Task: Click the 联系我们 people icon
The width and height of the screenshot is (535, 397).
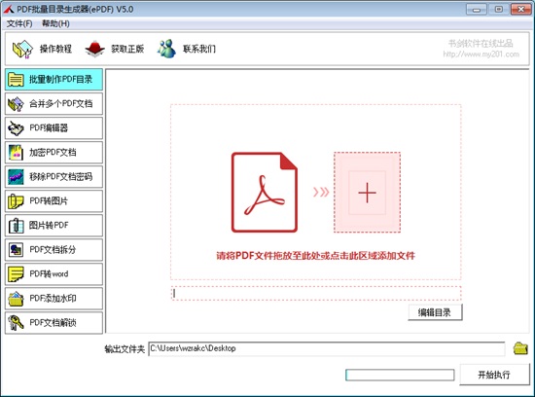Action: coord(166,49)
